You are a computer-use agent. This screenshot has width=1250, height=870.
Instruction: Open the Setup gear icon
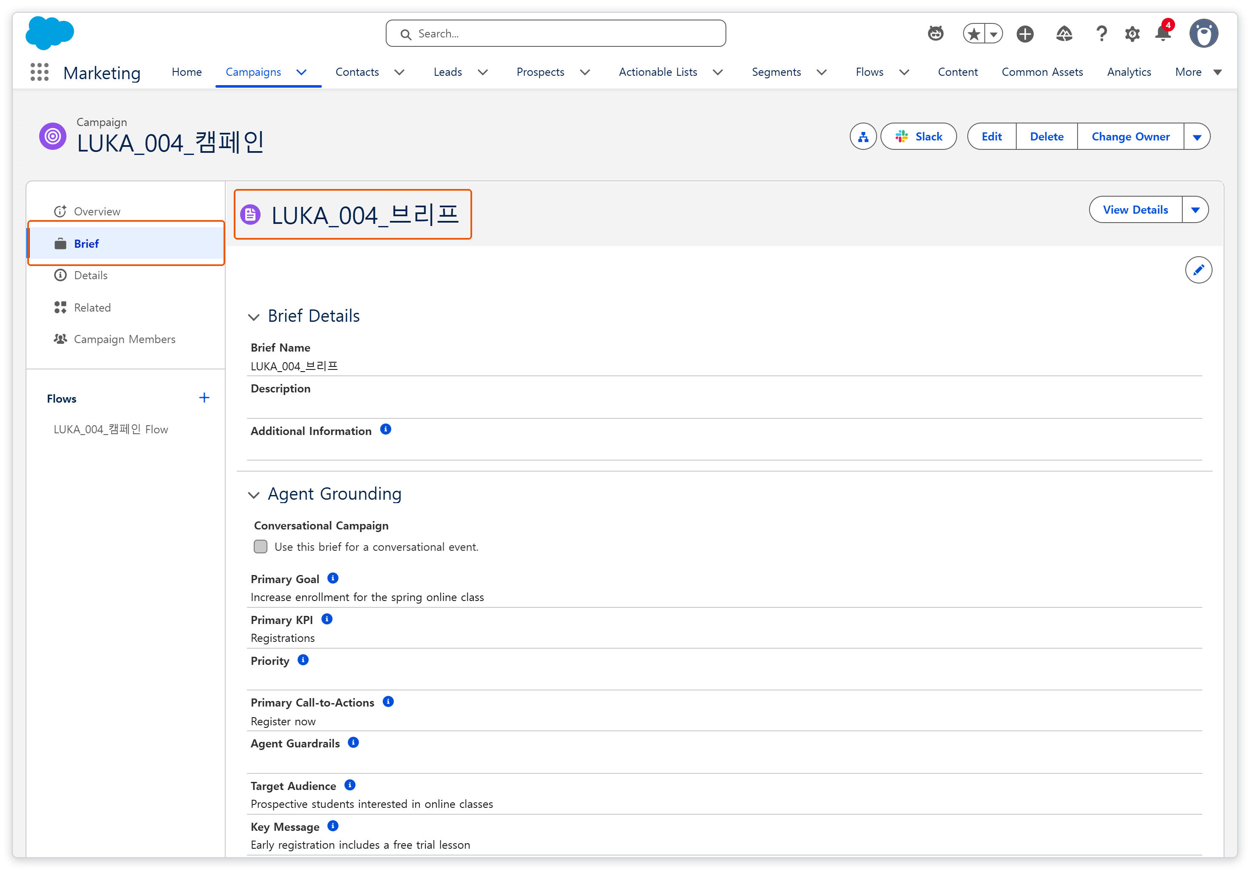click(1132, 34)
